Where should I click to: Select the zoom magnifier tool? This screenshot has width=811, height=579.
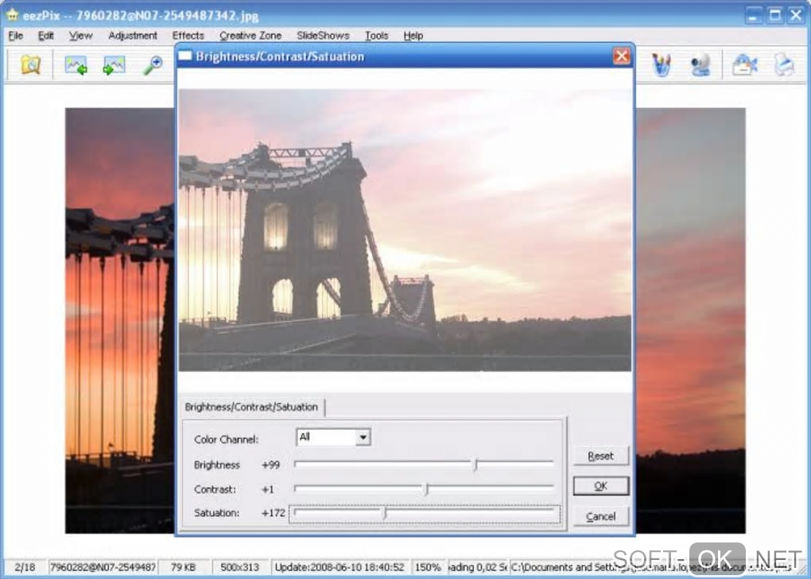pyautogui.click(x=152, y=65)
